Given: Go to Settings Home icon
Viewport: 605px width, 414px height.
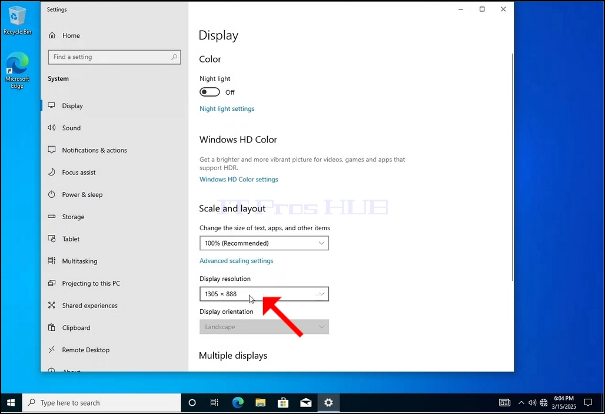Looking at the screenshot, I should (52, 35).
